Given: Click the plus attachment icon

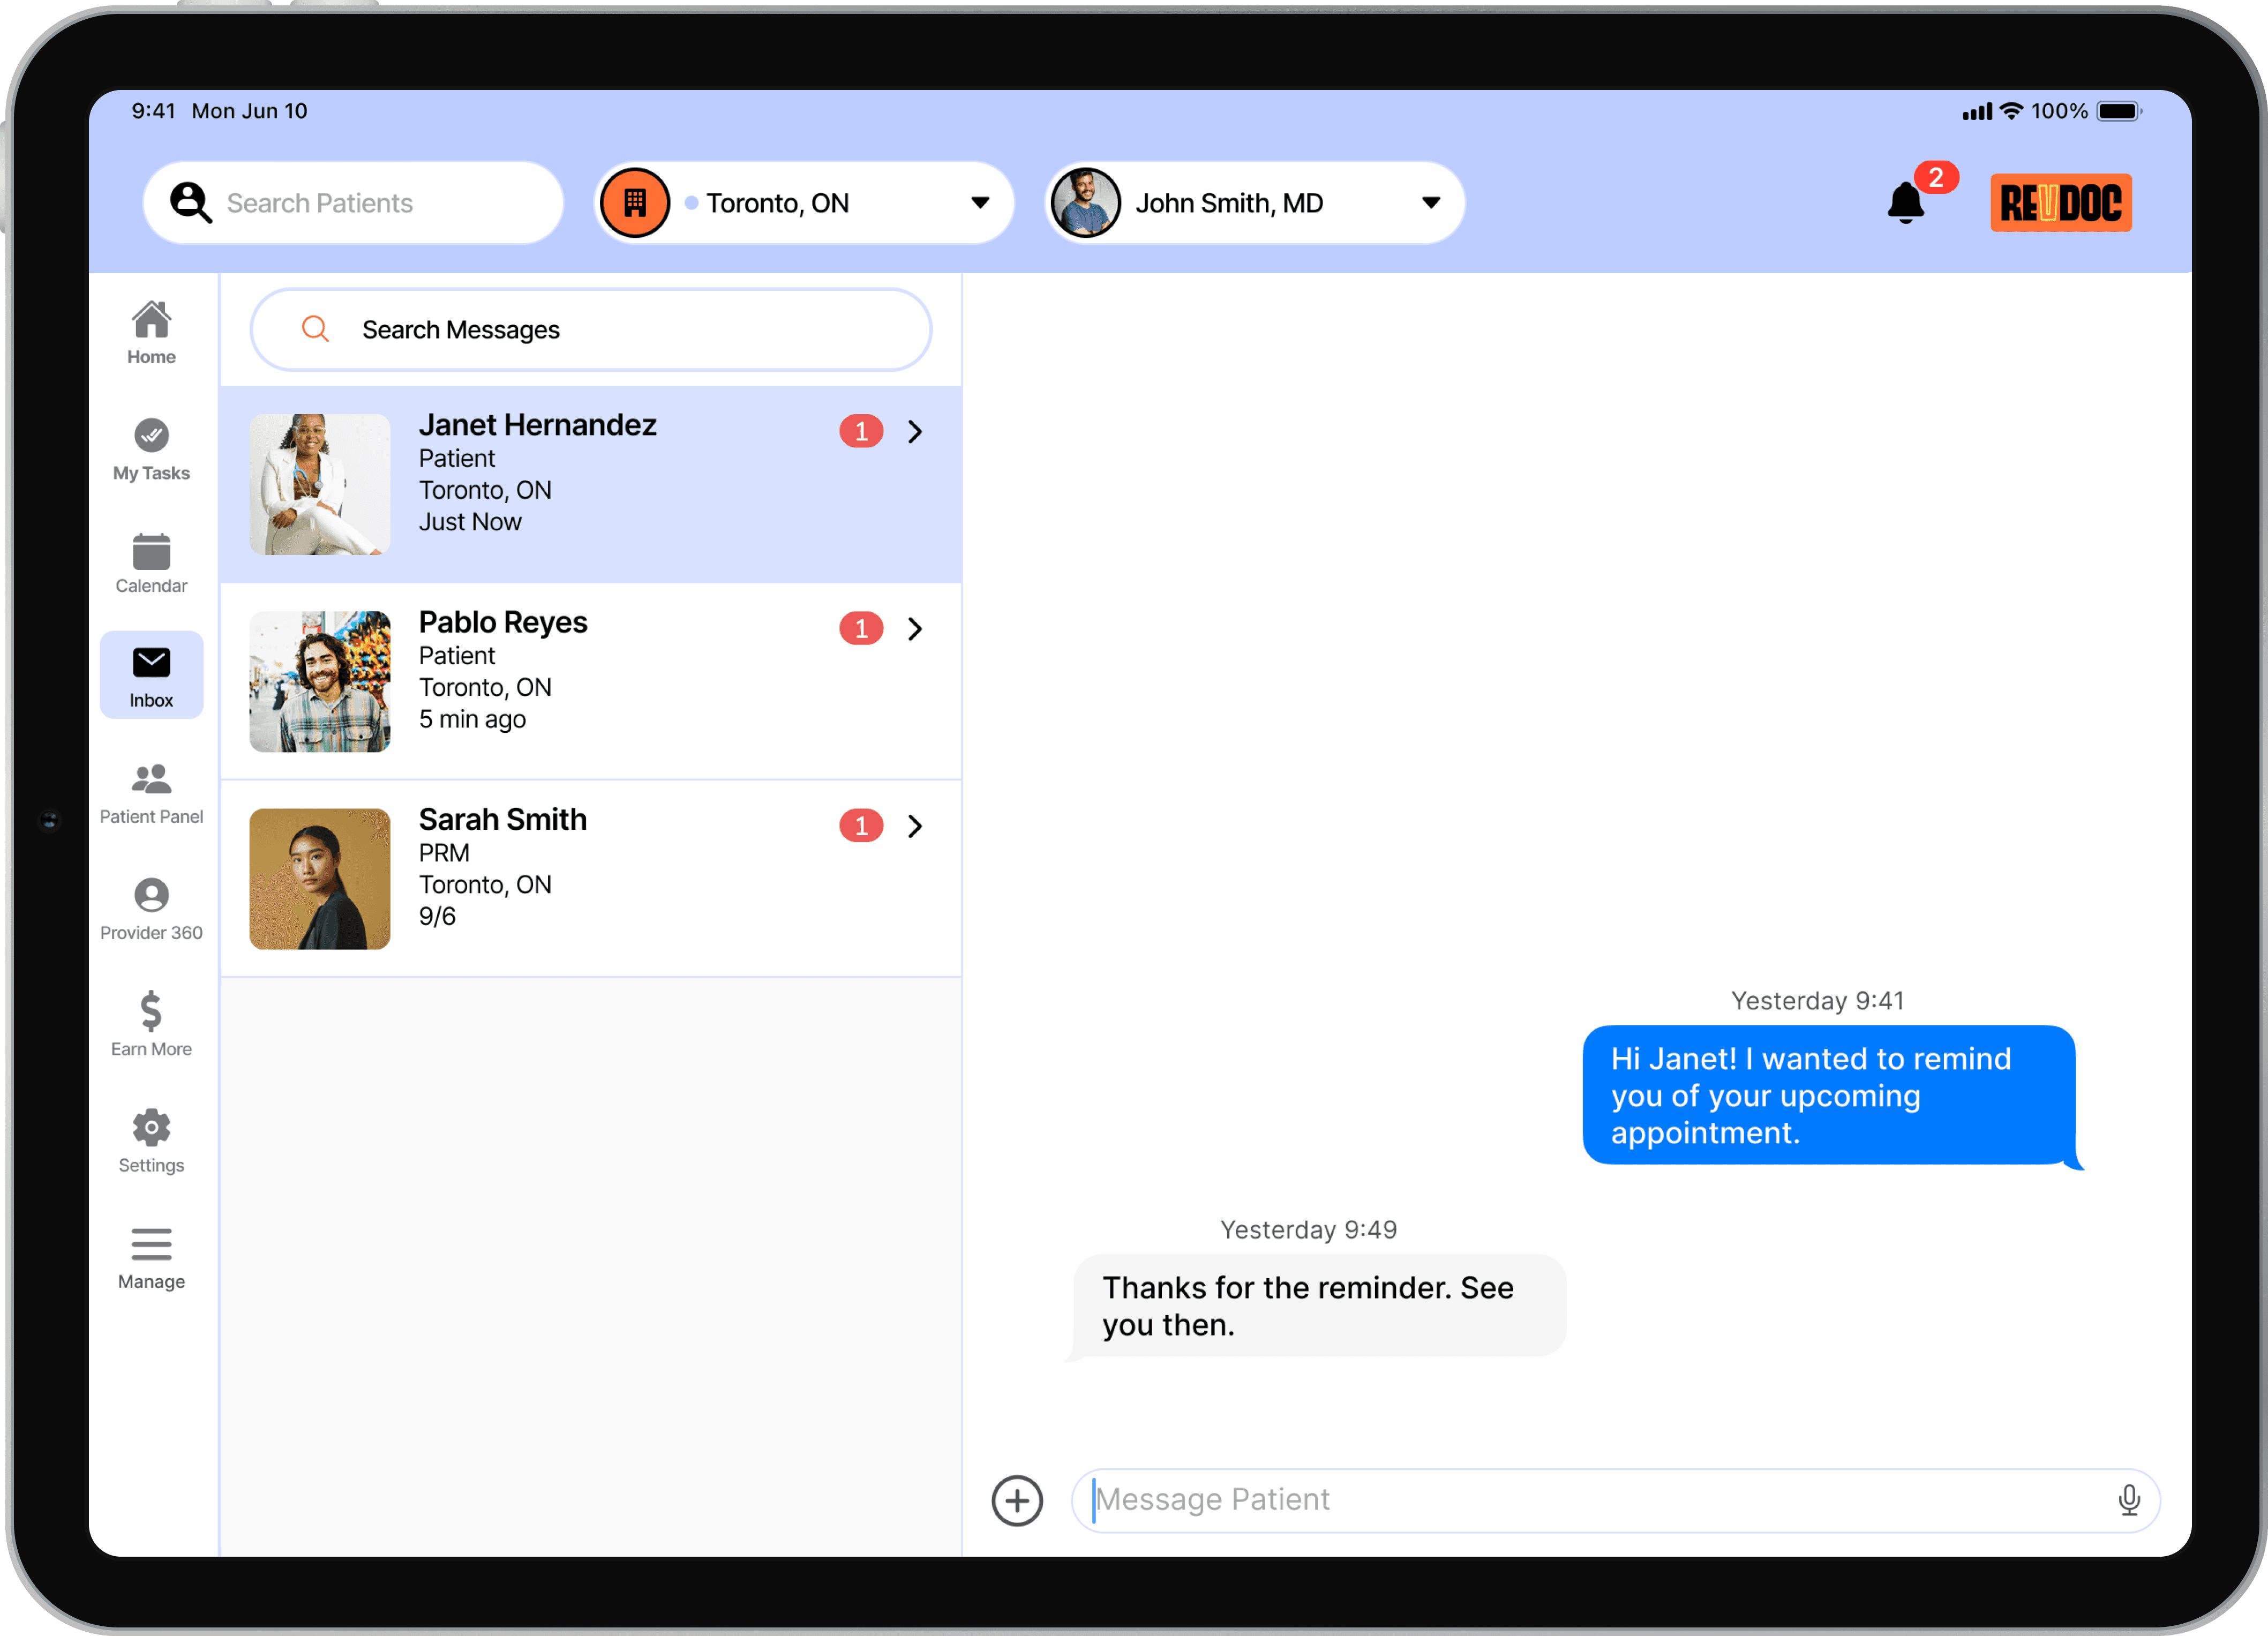Looking at the screenshot, I should pos(1017,1500).
